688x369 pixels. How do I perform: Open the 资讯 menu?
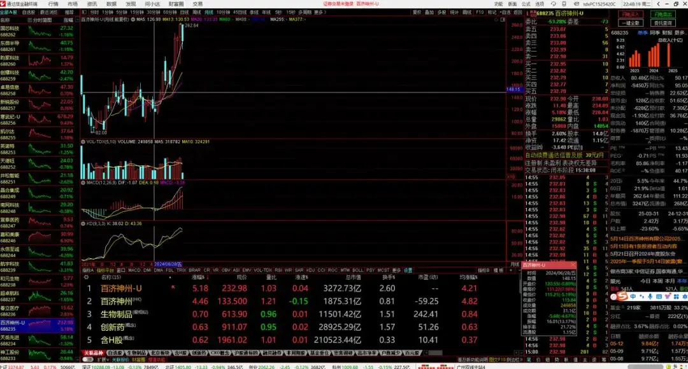pyautogui.click(x=92, y=4)
